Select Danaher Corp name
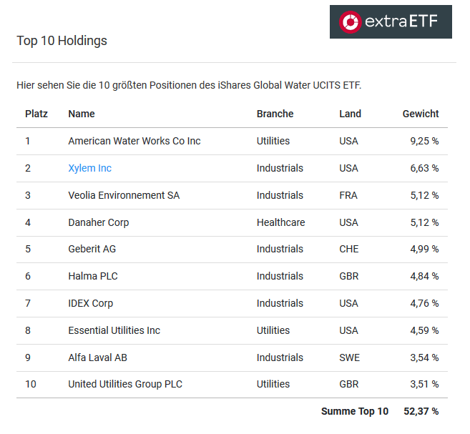Screen dimensions: 470x434 click(98, 222)
